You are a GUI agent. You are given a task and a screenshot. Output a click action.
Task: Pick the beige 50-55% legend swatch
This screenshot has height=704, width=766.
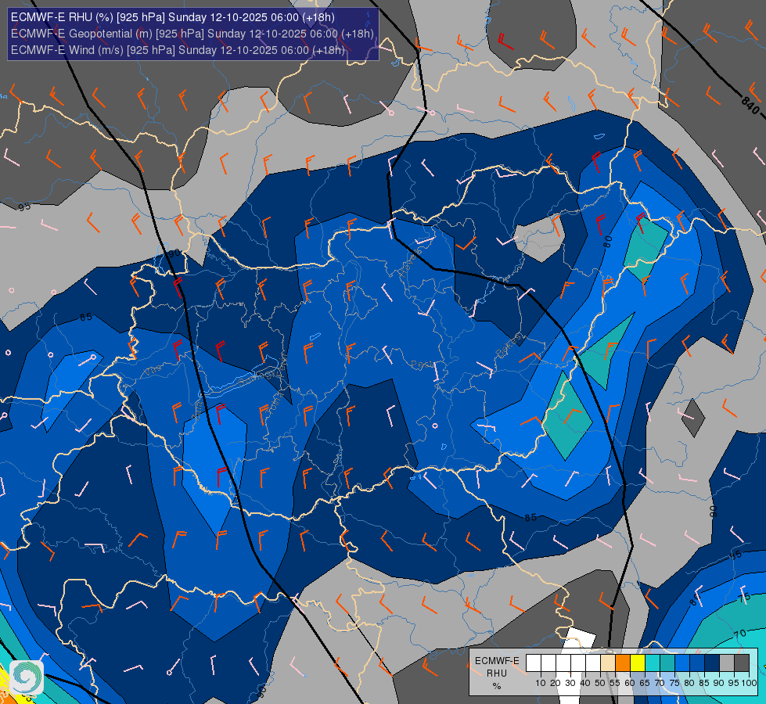(x=608, y=663)
